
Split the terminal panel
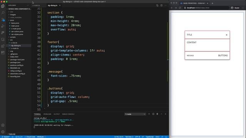pos(153,114)
